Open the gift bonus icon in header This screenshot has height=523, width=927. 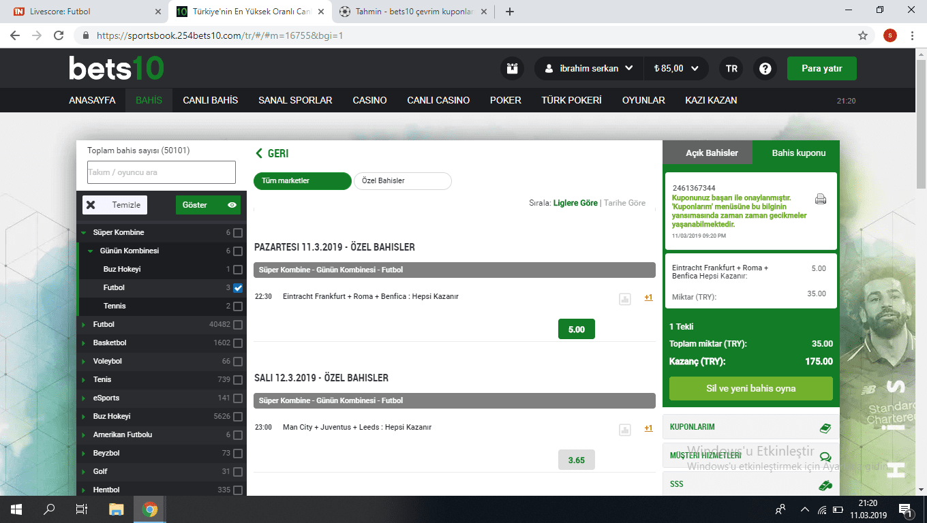pos(512,68)
